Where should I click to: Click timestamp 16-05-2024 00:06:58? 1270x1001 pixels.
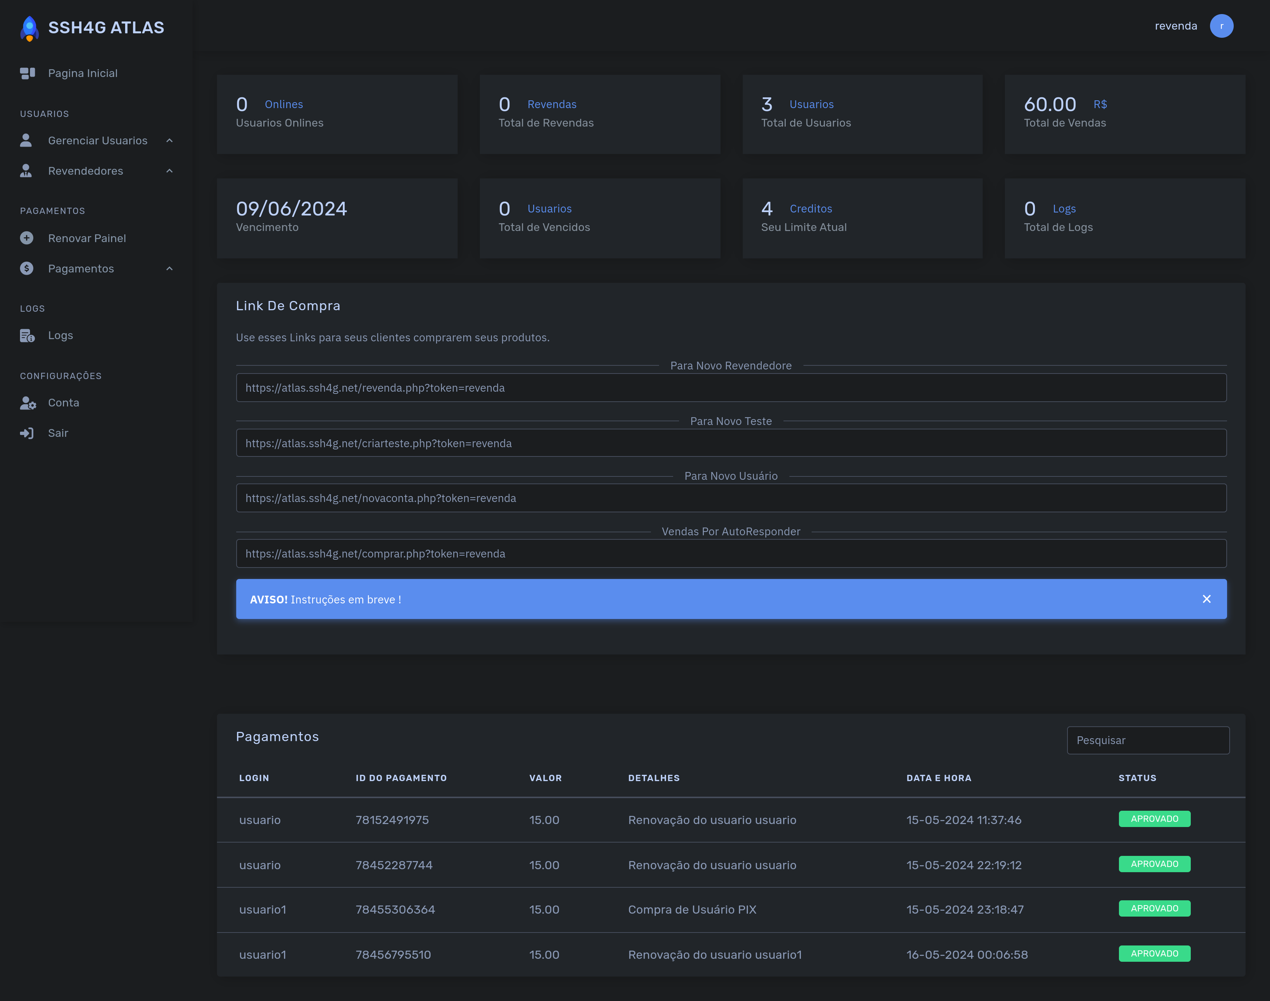tap(967, 955)
